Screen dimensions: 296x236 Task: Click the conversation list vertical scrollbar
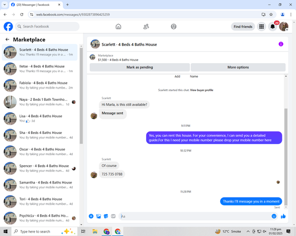click(x=81, y=96)
